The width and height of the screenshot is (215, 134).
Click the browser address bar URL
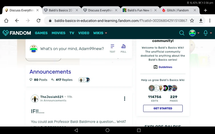point(121,21)
